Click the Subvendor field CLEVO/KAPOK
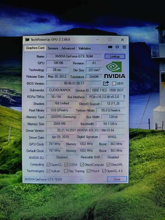This screenshot has height=220, width=165. click(60, 90)
